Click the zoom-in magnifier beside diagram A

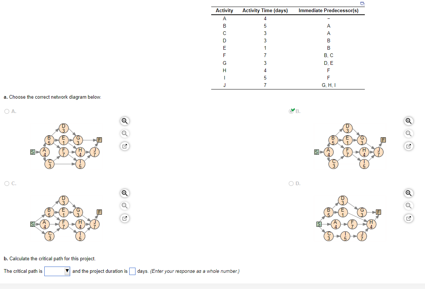click(124, 121)
